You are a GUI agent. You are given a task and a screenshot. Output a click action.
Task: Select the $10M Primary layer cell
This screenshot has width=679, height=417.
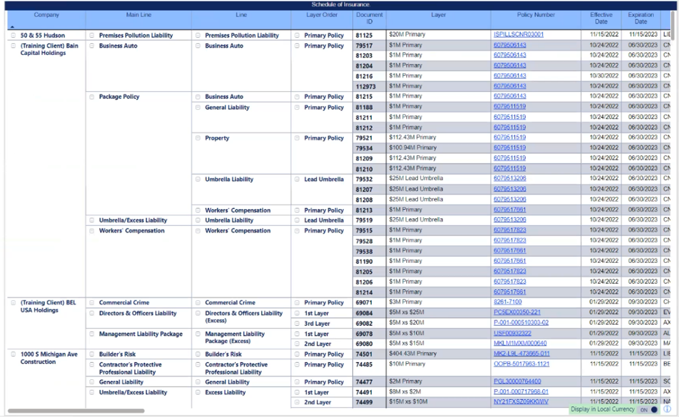438,368
